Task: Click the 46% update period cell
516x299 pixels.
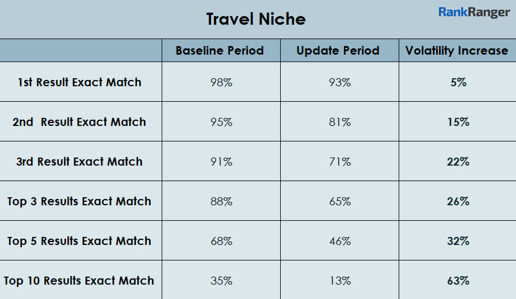Action: 339,241
